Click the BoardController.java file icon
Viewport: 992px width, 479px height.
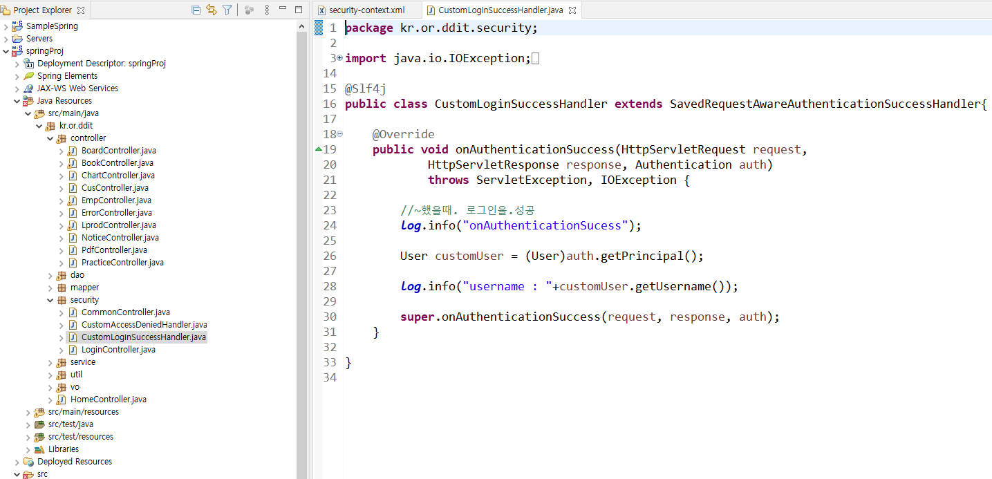[73, 151]
